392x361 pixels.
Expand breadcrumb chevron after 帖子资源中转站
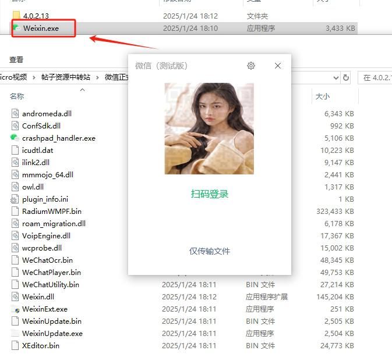coord(97,77)
